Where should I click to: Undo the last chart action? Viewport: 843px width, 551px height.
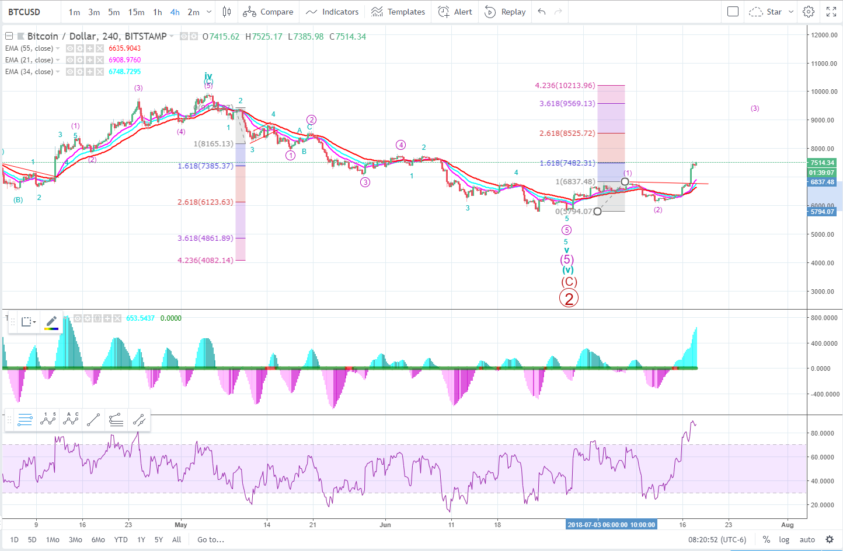[x=542, y=12]
